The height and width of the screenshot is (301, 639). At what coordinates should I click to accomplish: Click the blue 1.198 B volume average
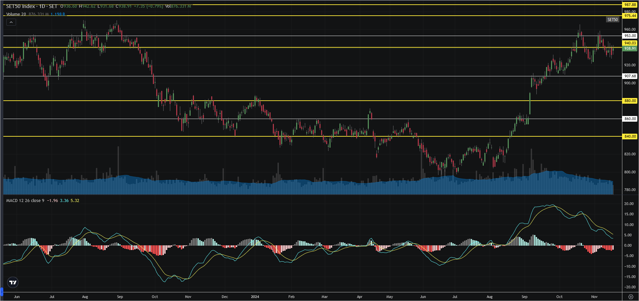pyautogui.click(x=58, y=14)
